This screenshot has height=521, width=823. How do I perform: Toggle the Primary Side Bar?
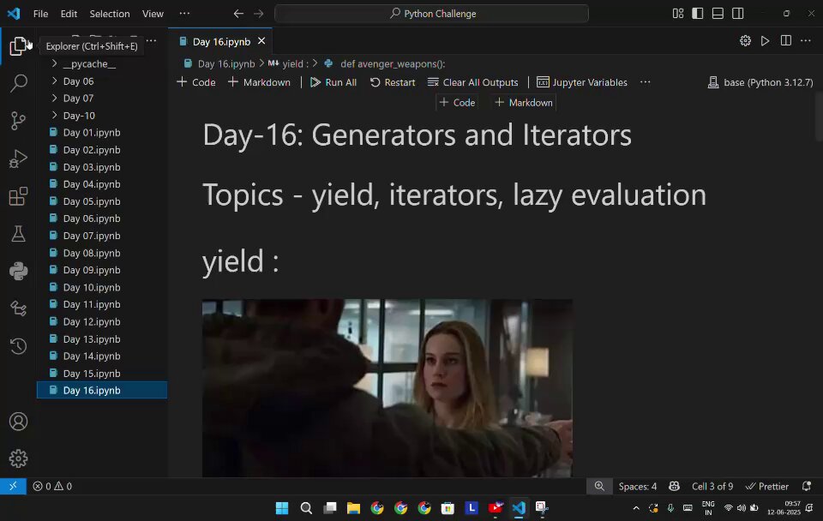pos(698,14)
